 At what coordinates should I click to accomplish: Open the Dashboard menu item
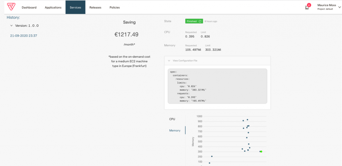29,7
